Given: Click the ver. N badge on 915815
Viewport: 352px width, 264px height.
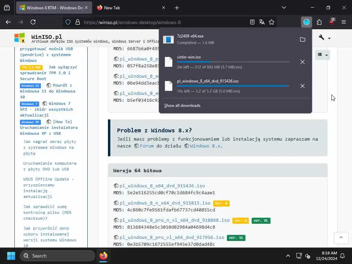Looking at the screenshot, I should 221,203.
